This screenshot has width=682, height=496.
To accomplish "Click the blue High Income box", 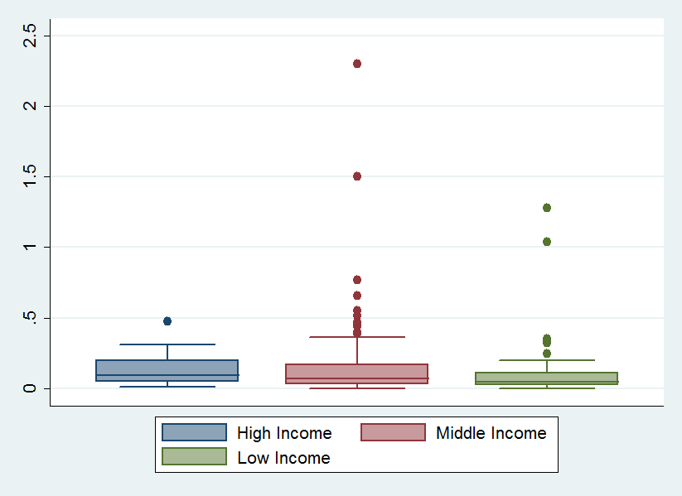I will pyautogui.click(x=167, y=368).
